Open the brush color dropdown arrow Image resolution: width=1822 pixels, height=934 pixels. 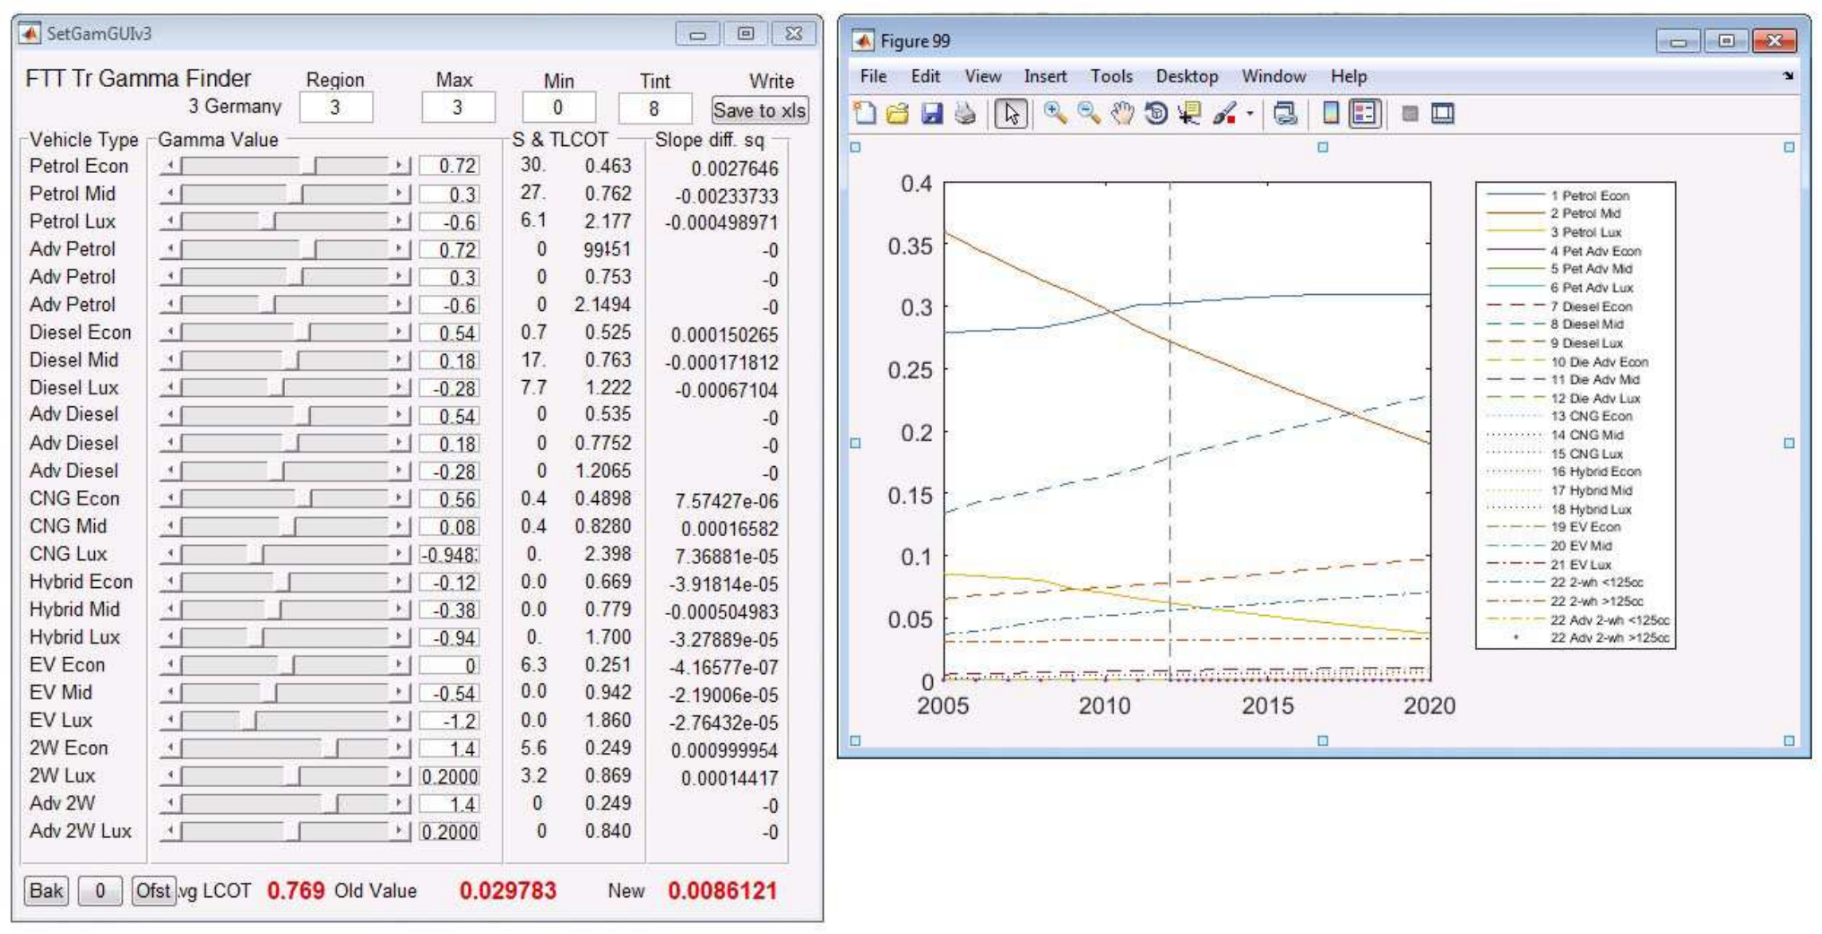coord(1249,113)
